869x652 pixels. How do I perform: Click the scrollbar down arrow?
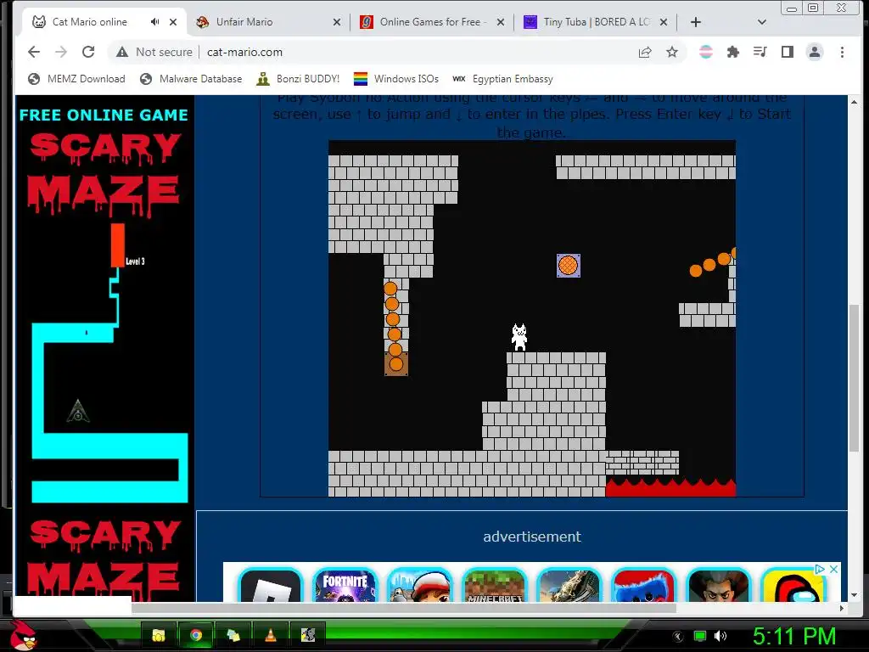855,595
